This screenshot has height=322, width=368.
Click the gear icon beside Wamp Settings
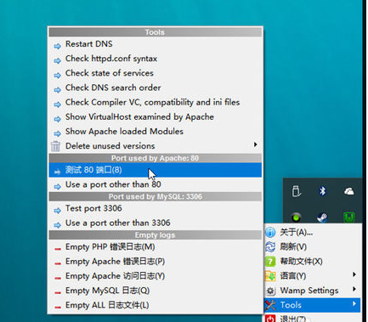click(x=271, y=291)
